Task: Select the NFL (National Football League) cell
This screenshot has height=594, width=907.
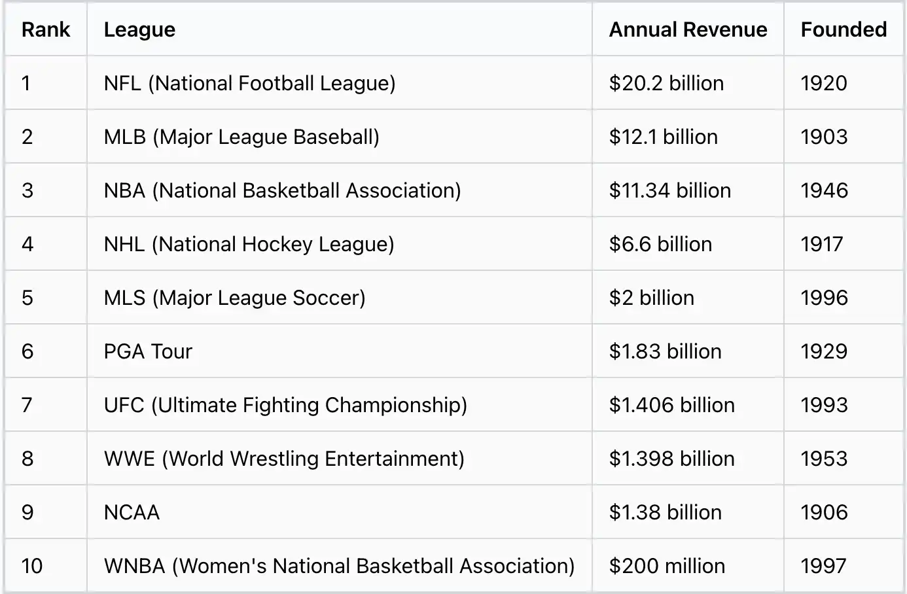Action: tap(249, 84)
